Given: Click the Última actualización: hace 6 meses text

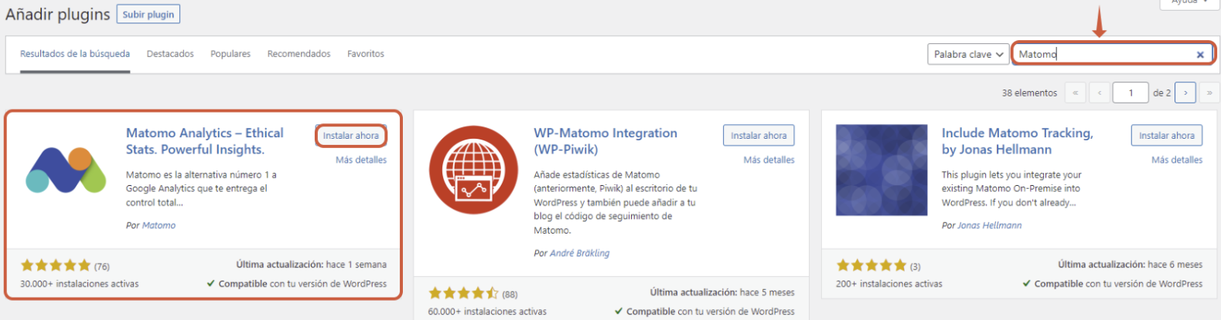Looking at the screenshot, I should pyautogui.click(x=1130, y=264).
